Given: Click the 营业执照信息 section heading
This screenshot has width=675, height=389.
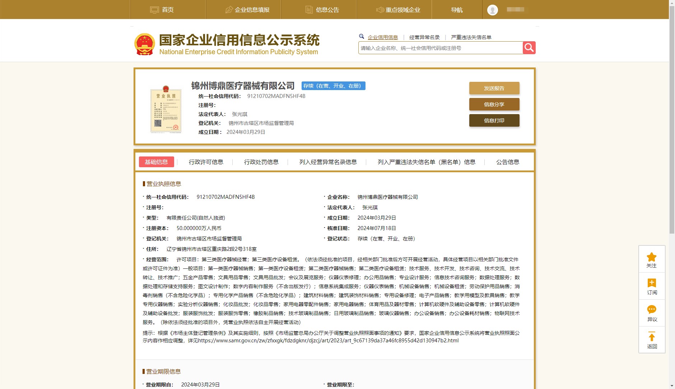Looking at the screenshot, I should pos(164,184).
